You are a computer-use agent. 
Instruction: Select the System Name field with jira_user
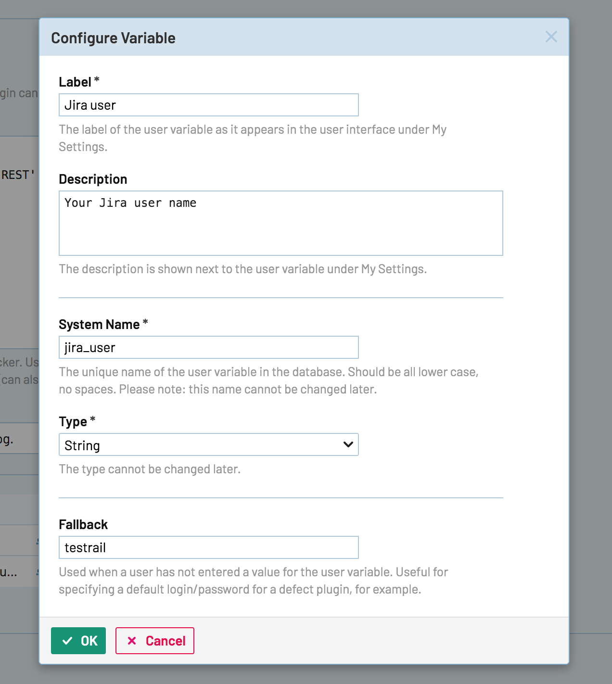(208, 348)
